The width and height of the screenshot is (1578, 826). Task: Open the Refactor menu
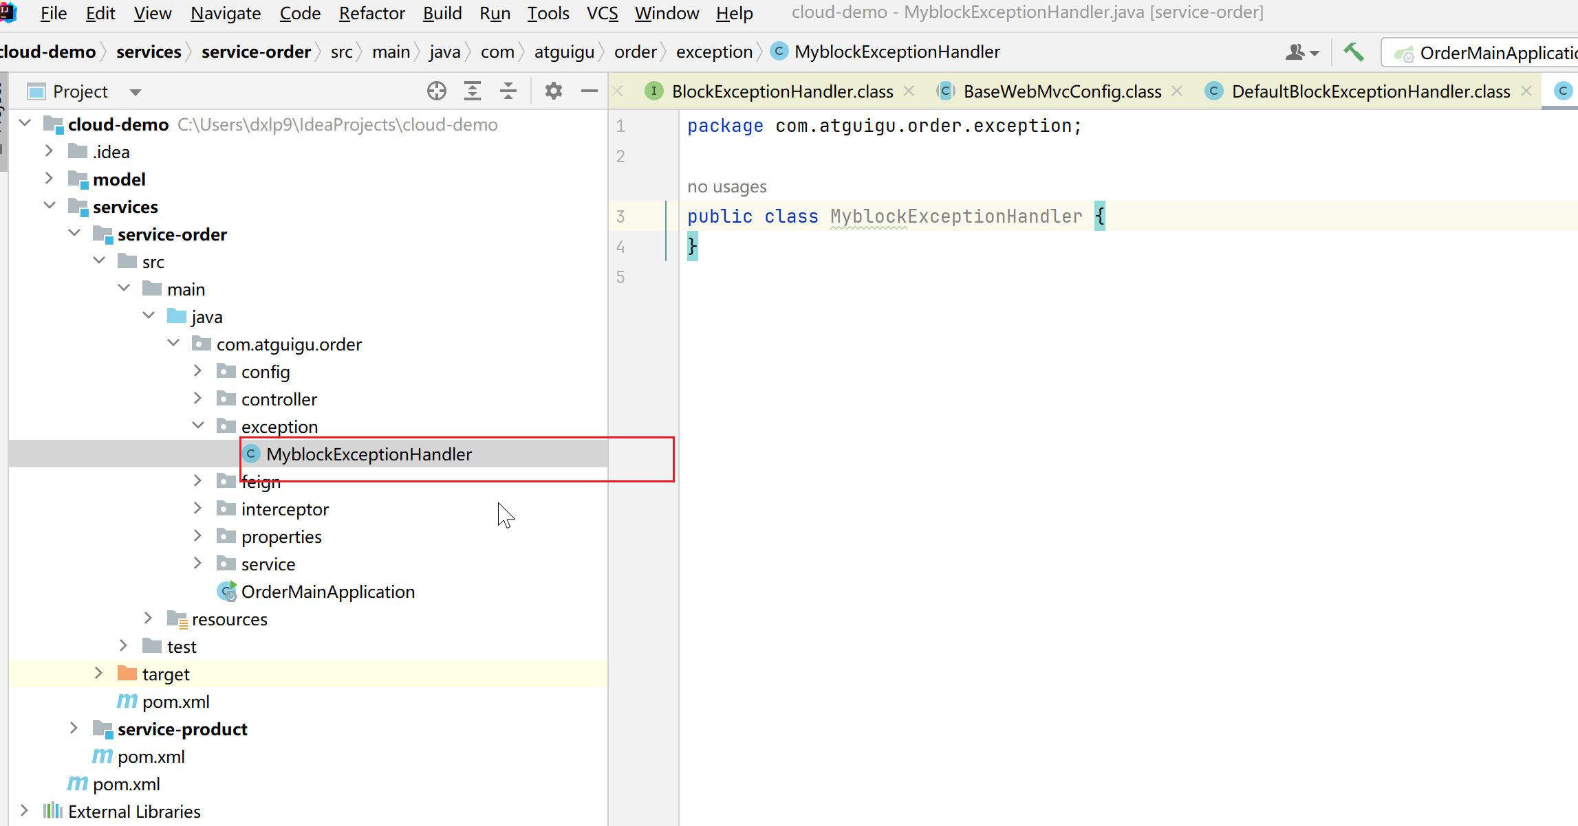(x=371, y=13)
